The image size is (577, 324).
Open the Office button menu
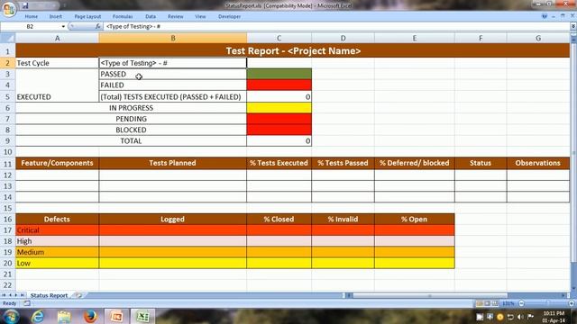click(x=9, y=8)
